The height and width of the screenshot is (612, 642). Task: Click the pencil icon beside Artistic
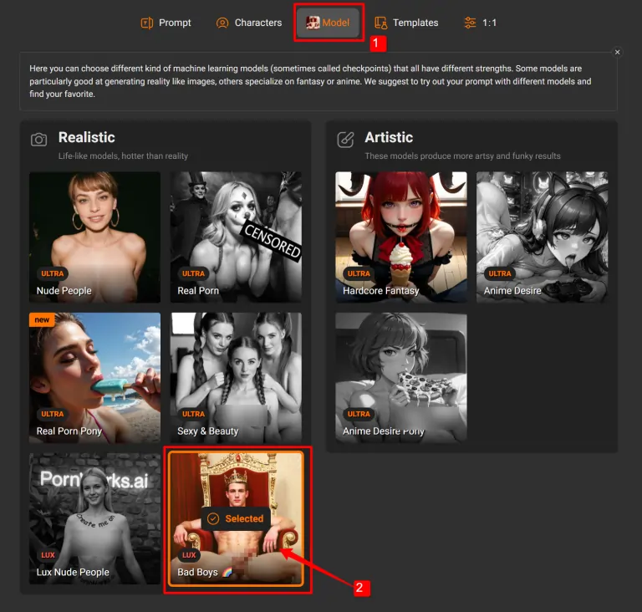(345, 140)
